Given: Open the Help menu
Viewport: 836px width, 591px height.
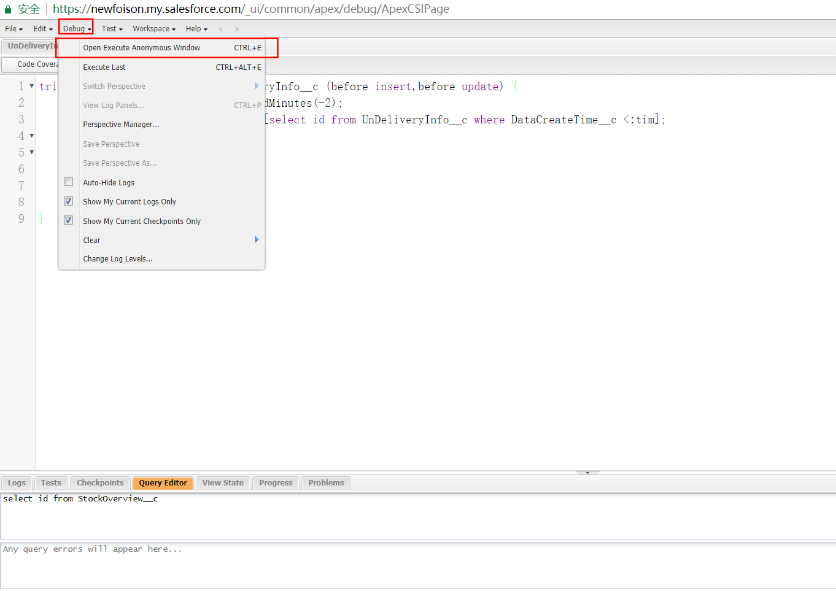Looking at the screenshot, I should click(x=196, y=29).
